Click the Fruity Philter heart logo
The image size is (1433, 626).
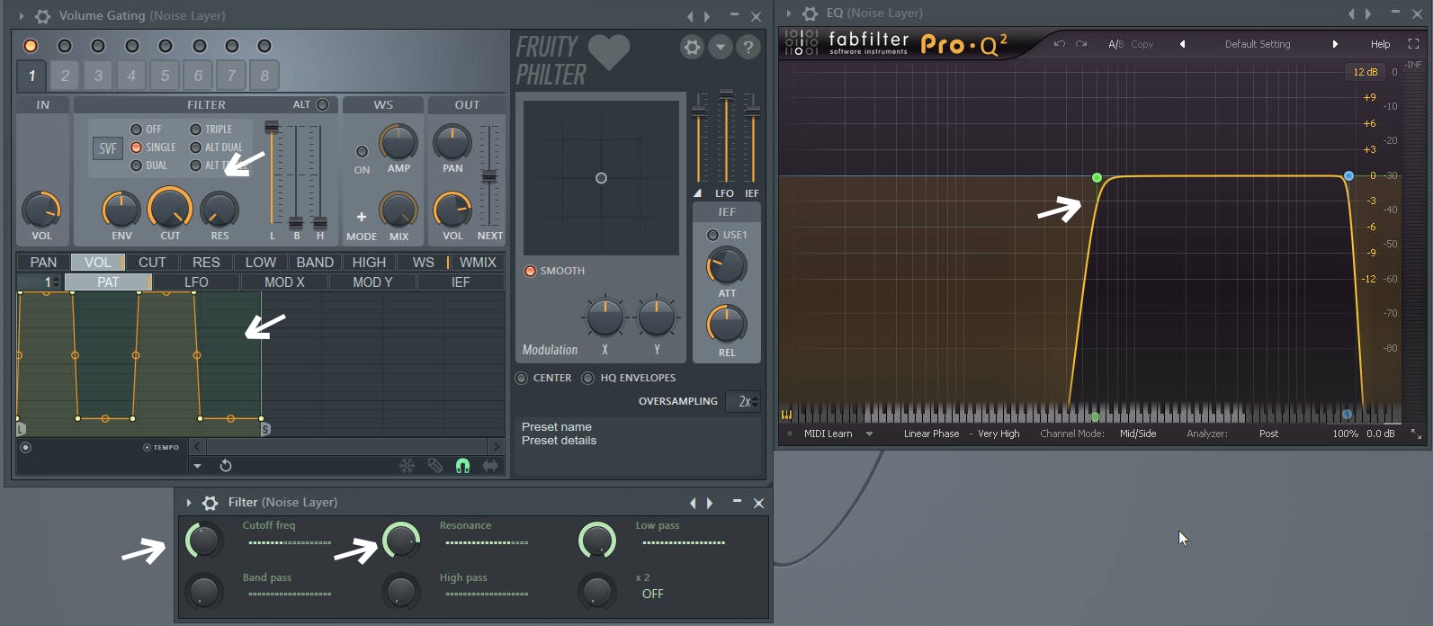pos(609,53)
